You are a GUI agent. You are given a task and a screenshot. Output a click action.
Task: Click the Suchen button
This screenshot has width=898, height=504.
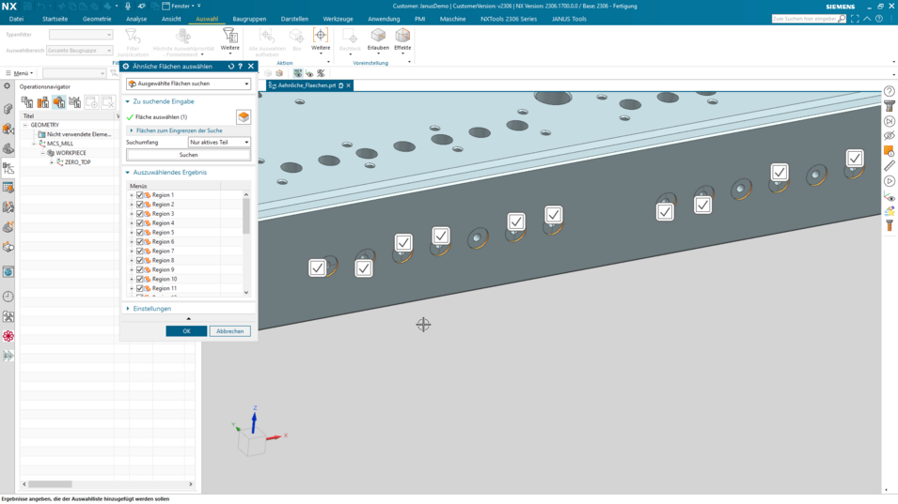click(x=188, y=155)
